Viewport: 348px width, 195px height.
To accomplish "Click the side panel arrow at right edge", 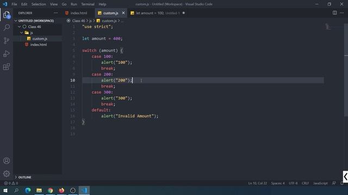I will tap(345, 177).
